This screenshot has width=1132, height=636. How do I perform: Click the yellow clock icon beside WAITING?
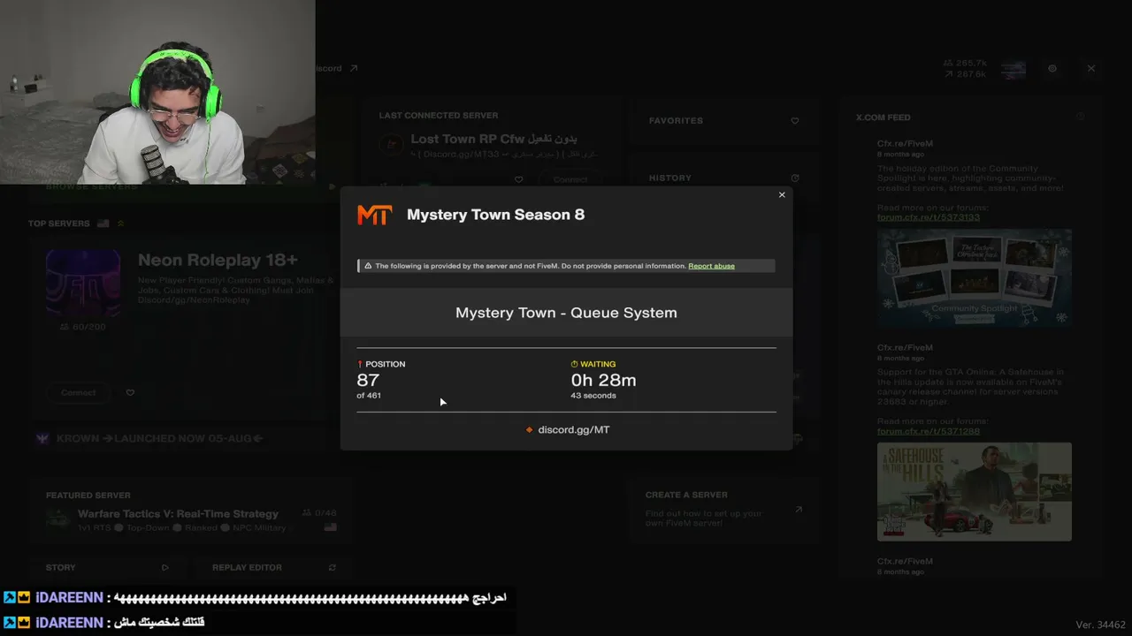[x=574, y=364]
